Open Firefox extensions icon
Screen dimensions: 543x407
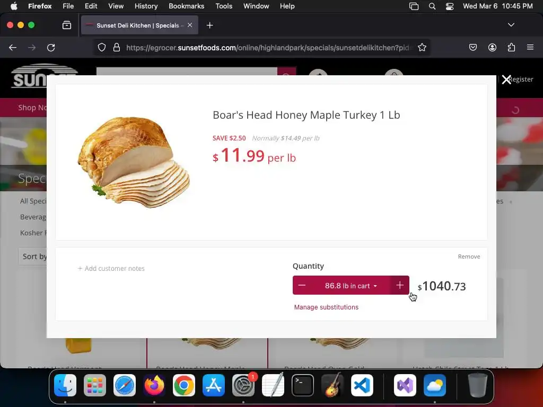click(x=512, y=47)
